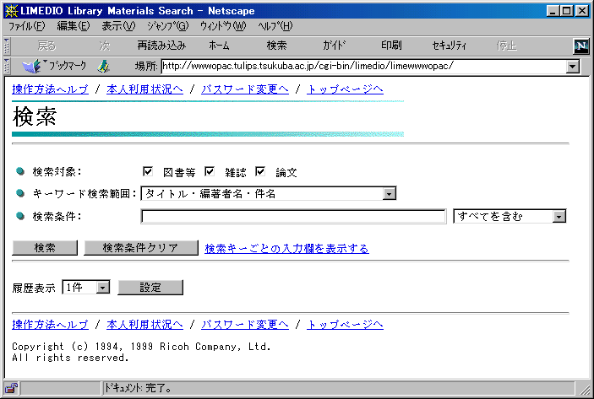Open top 操作方法ヘルプ link
Viewport: 594px width, 399px height.
[x=50, y=89]
